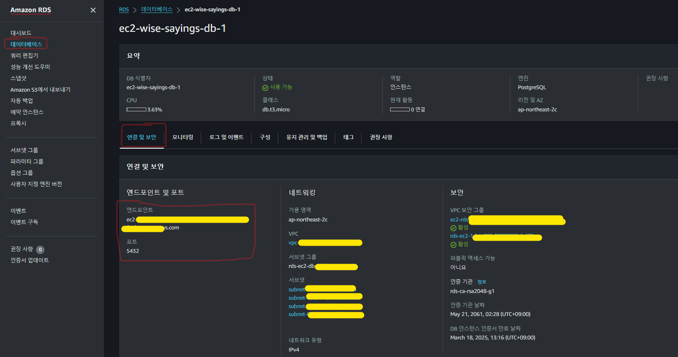Open the first subnet link
The height and width of the screenshot is (357, 678).
322,289
